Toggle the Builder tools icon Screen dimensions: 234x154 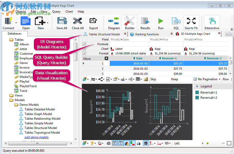[129, 21]
